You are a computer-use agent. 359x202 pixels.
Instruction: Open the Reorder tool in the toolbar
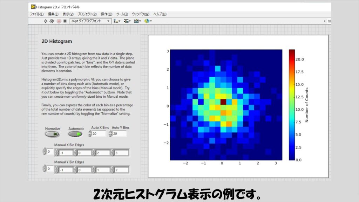[x=148, y=21]
